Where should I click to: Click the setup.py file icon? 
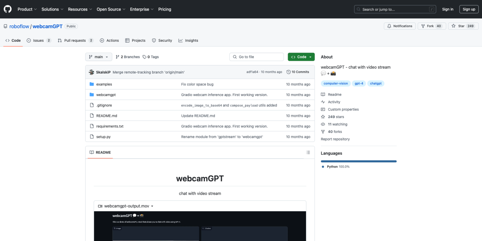pos(92,137)
